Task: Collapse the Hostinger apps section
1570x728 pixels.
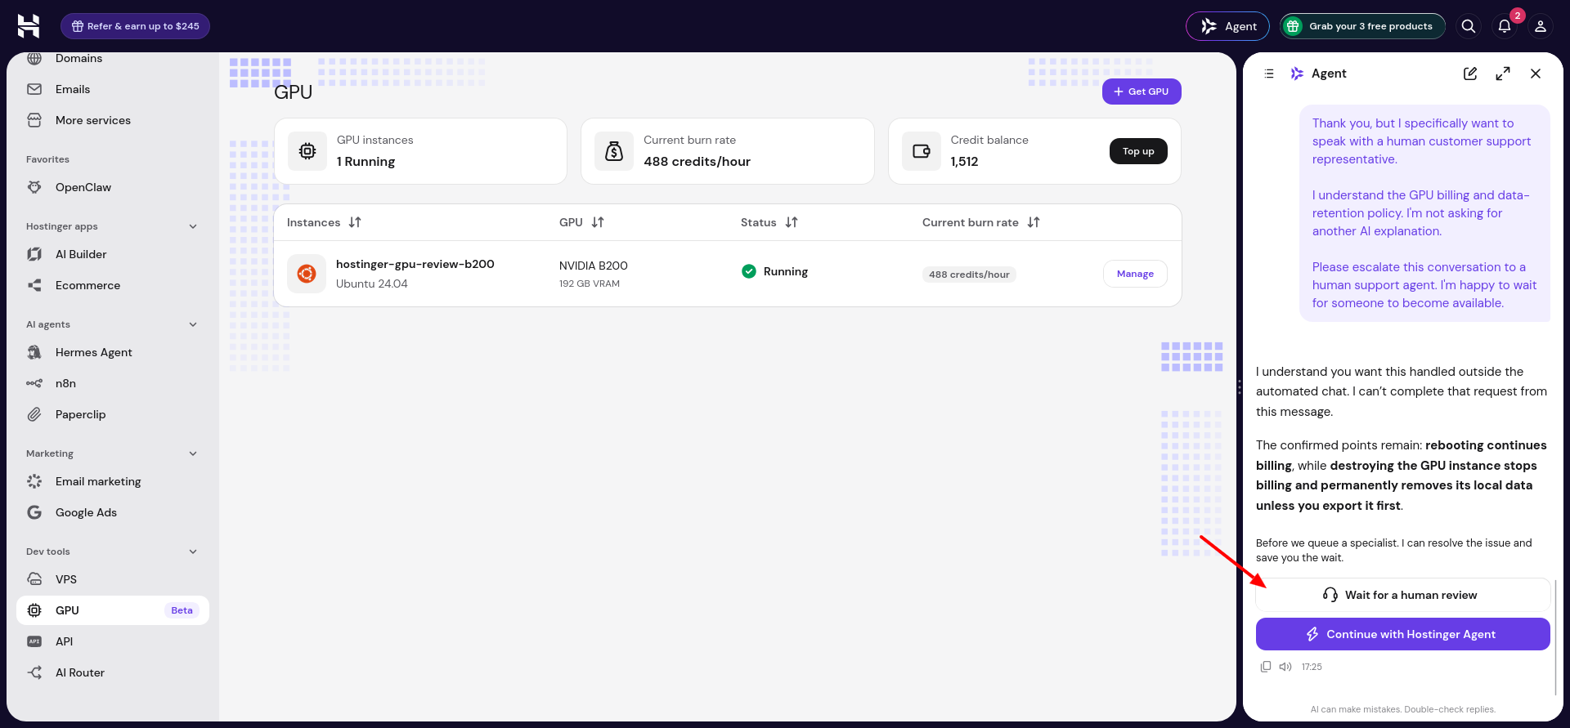Action: [193, 226]
